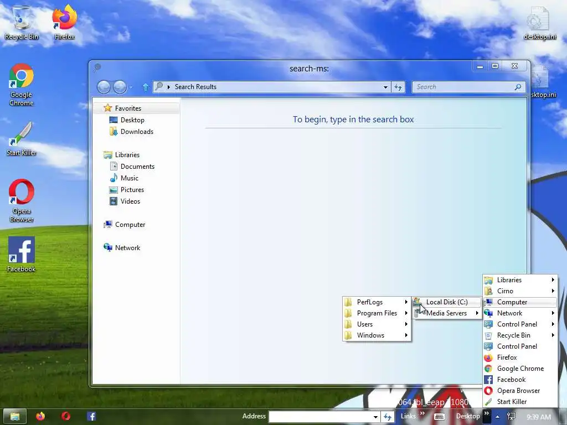Click the on-screen keyboard taskbar icon
This screenshot has width=567, height=425.
(x=439, y=417)
